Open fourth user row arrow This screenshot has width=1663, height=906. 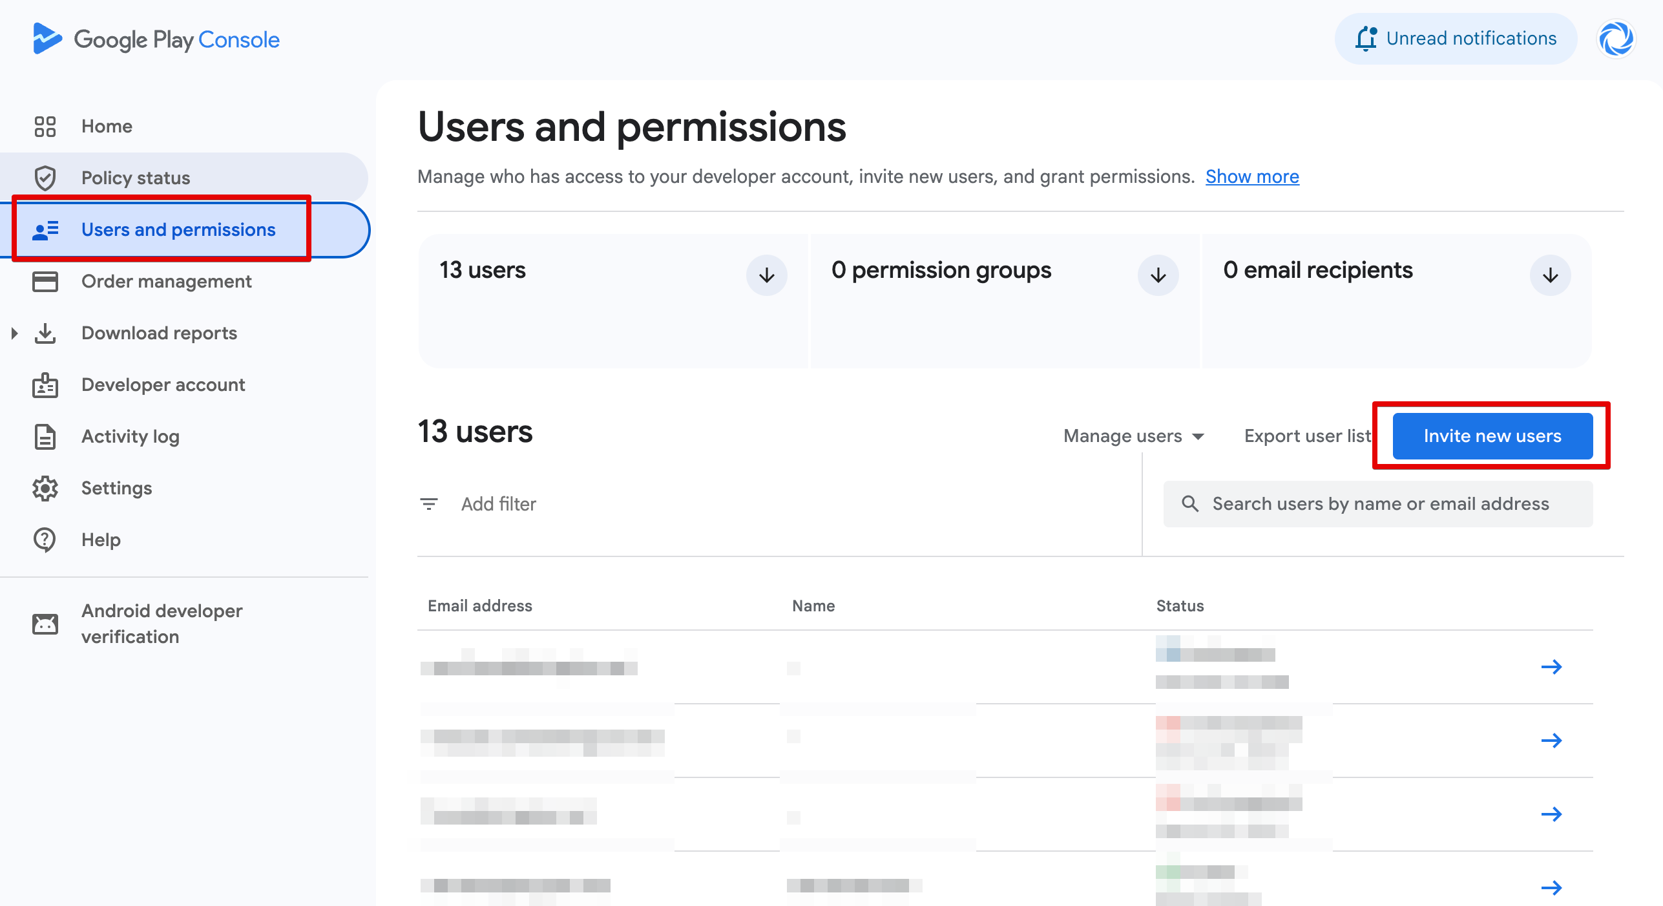tap(1551, 888)
